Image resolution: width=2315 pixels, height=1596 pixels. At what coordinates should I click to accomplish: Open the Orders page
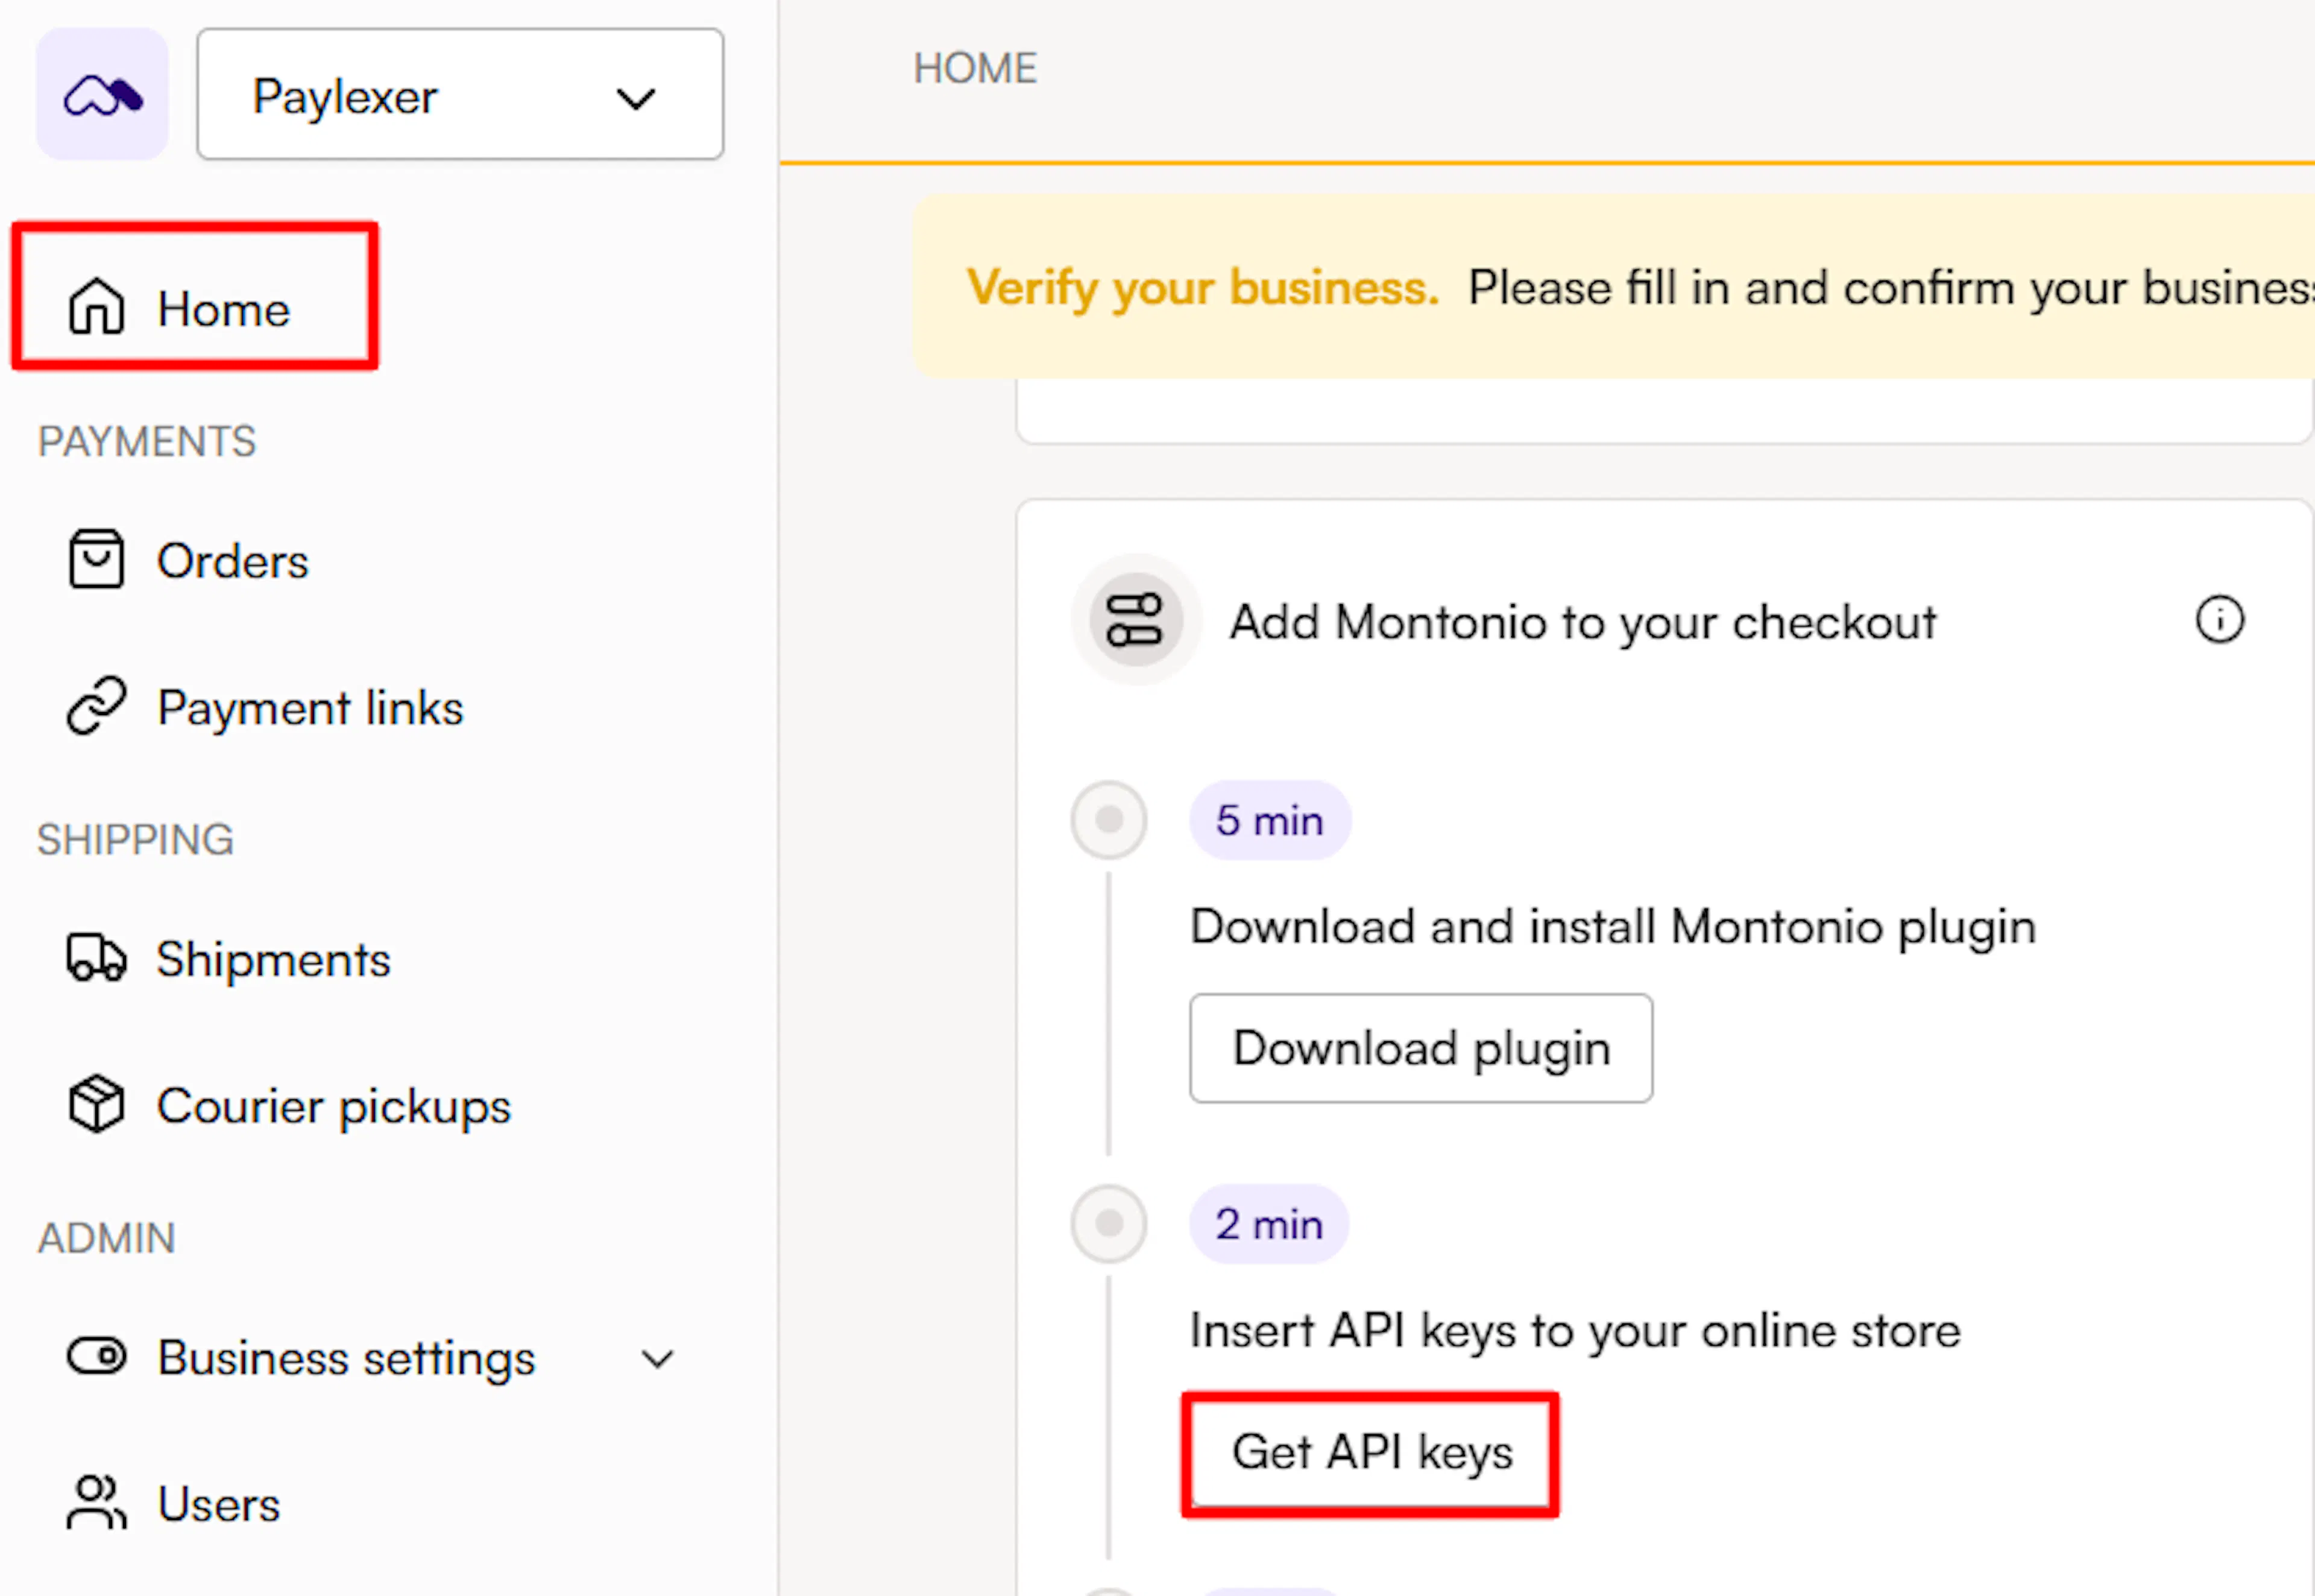(x=232, y=561)
